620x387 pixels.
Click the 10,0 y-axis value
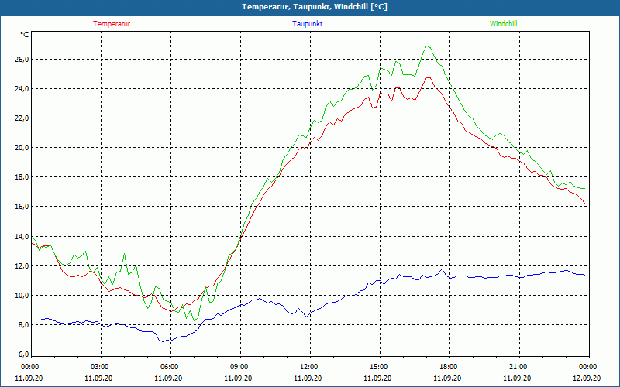(x=22, y=296)
